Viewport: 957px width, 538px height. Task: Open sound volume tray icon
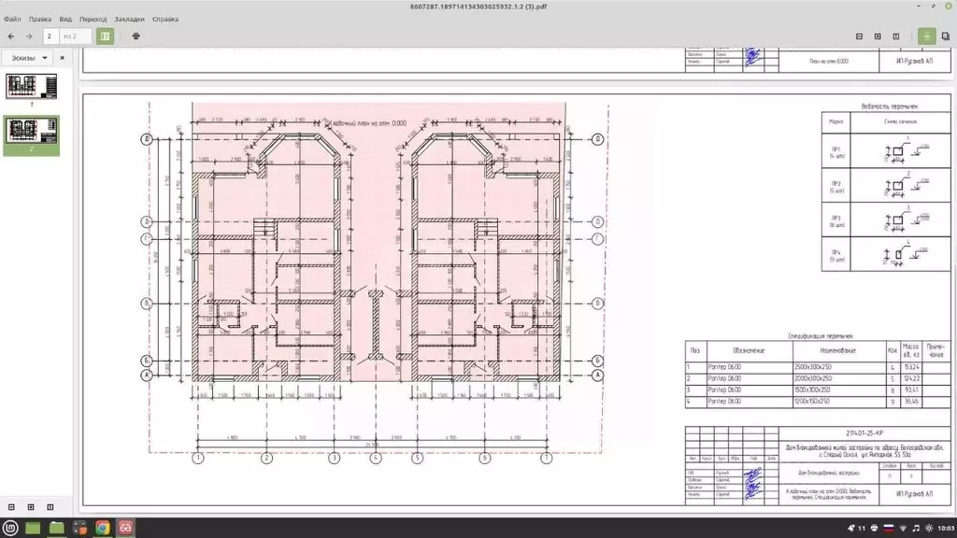pyautogui.click(x=916, y=529)
